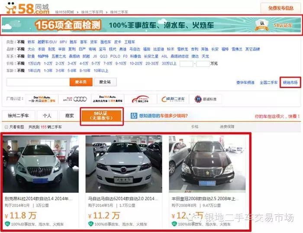Viewport: 303px width, 233px height.
Task: Open the 诚新二手车 certification logo
Action: pos(173,99)
